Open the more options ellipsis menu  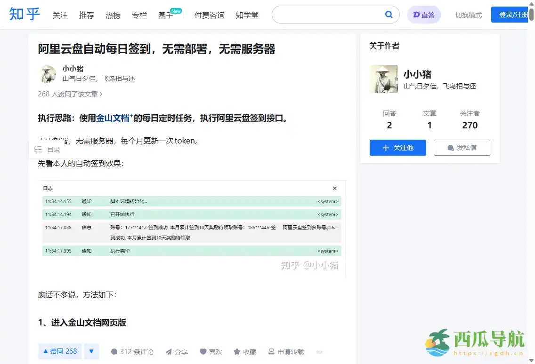(319, 351)
